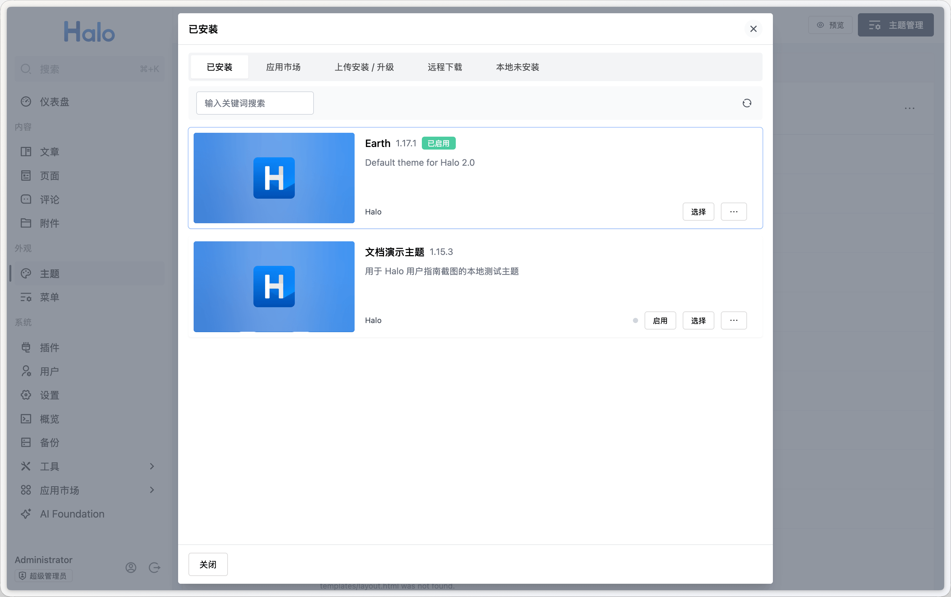This screenshot has height=597, width=951.
Task: Click the overview (概览) terminal icon
Action: pos(26,419)
